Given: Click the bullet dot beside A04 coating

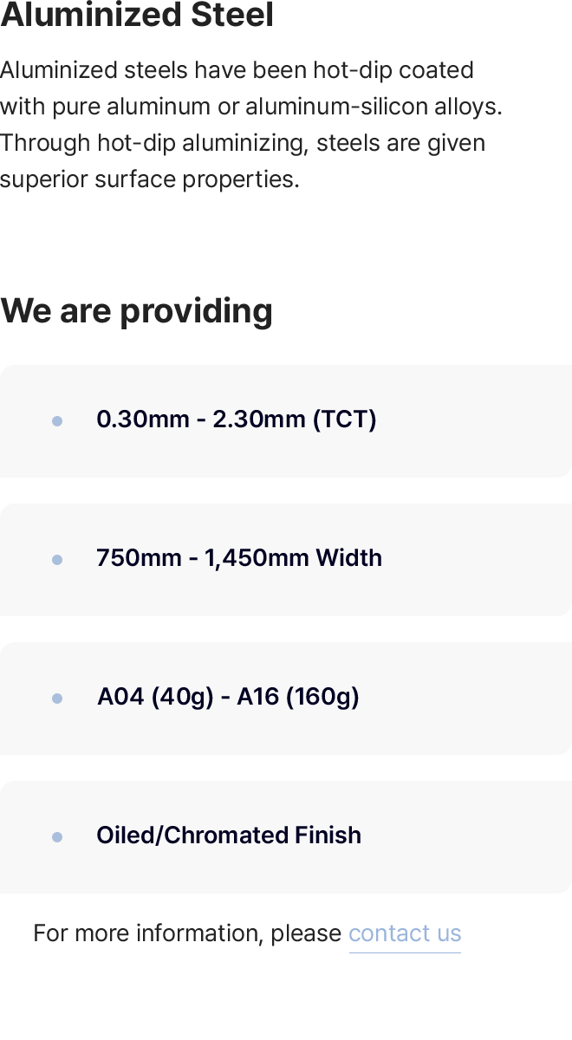Looking at the screenshot, I should 57,699.
